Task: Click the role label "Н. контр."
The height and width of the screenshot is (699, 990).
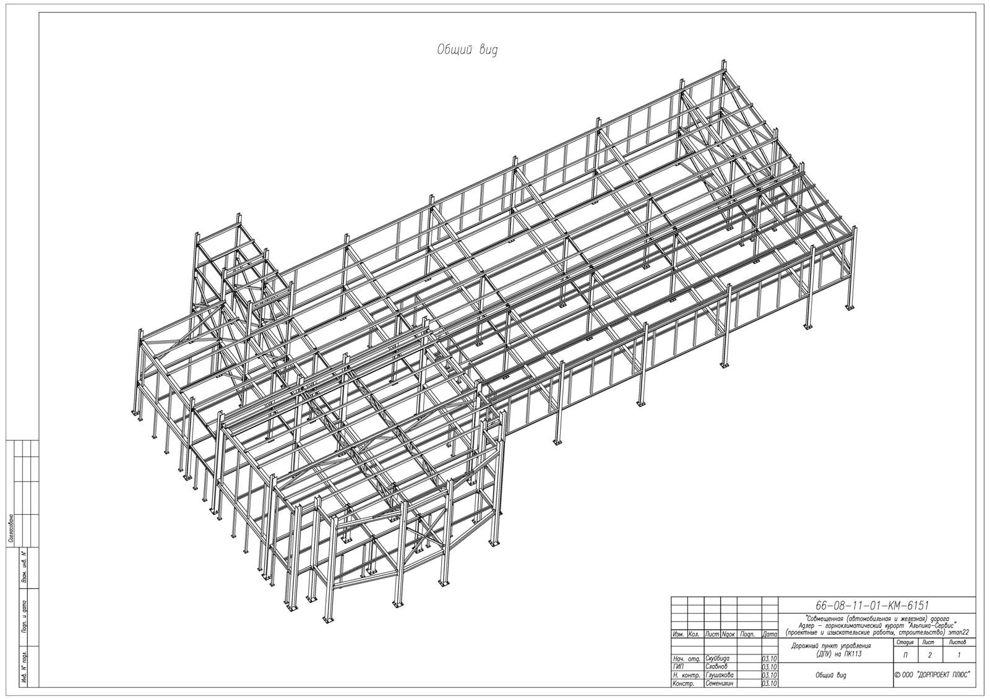Action: tap(686, 675)
